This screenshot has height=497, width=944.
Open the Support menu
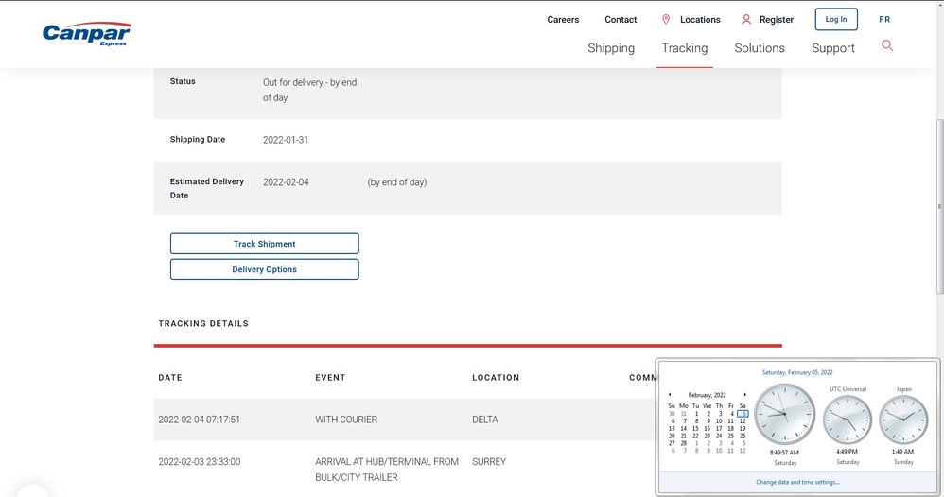[832, 48]
